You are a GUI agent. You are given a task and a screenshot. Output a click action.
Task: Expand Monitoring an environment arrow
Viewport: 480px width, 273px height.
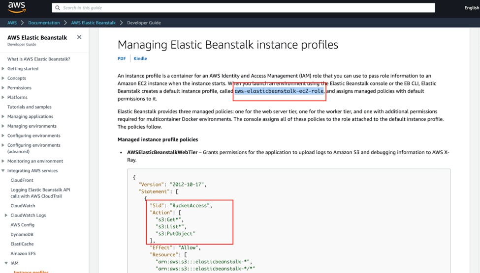[x=3, y=161]
